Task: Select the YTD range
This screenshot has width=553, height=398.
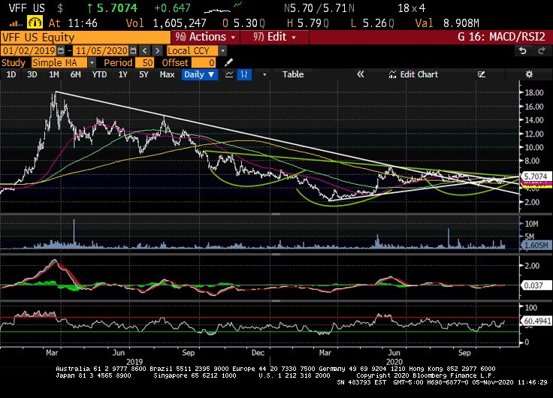Action: [99, 74]
